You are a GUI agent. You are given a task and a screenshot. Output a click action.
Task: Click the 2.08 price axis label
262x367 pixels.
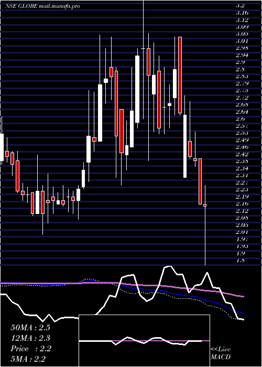point(242,218)
